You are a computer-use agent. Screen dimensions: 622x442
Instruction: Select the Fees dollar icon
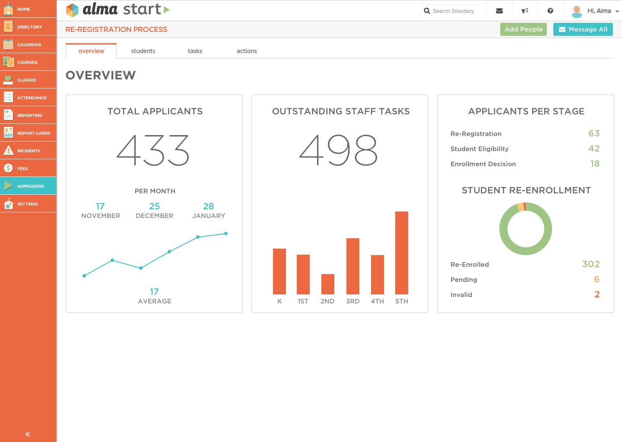click(x=8, y=168)
